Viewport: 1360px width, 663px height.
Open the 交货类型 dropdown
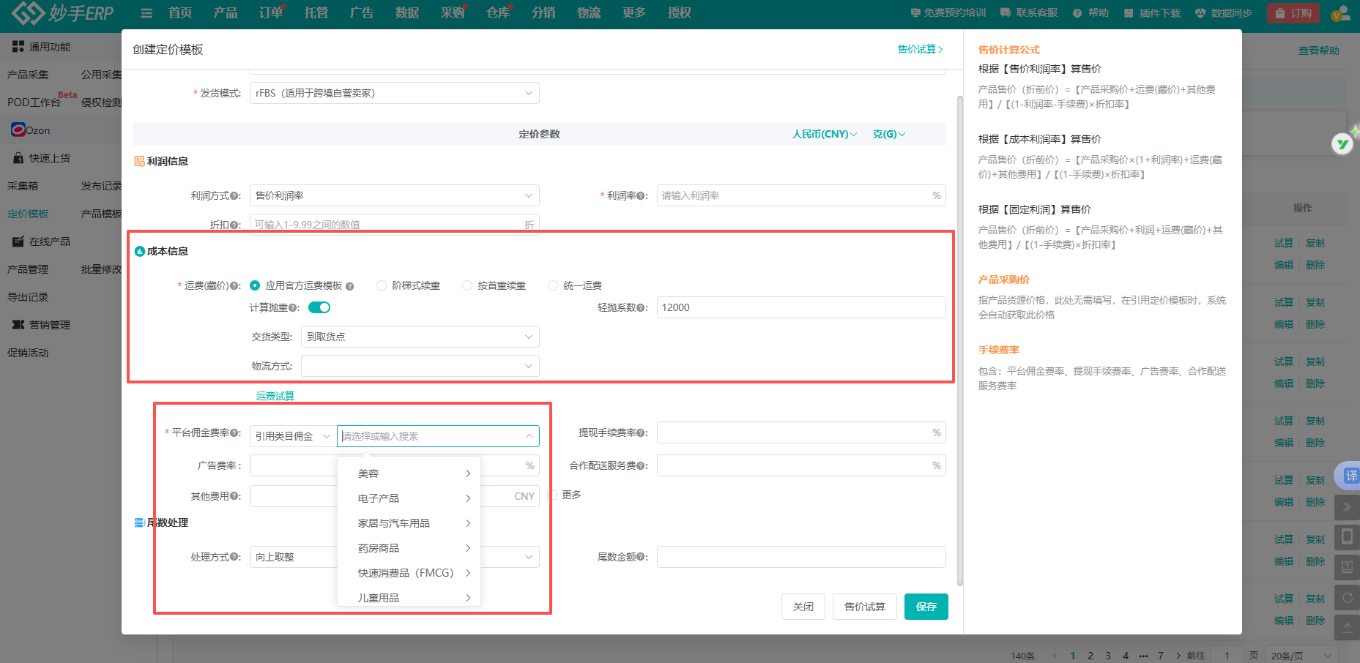pyautogui.click(x=420, y=337)
